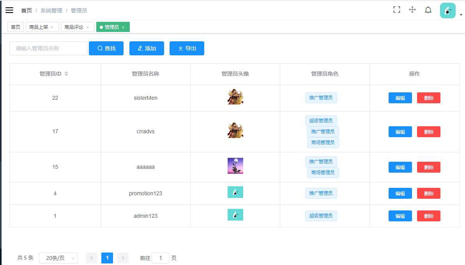
Task: Click 推广管理员 tag in promotion123 row
Action: 321,193
